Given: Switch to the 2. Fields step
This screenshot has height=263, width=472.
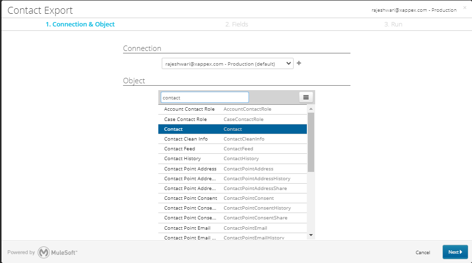Looking at the screenshot, I should click(236, 24).
